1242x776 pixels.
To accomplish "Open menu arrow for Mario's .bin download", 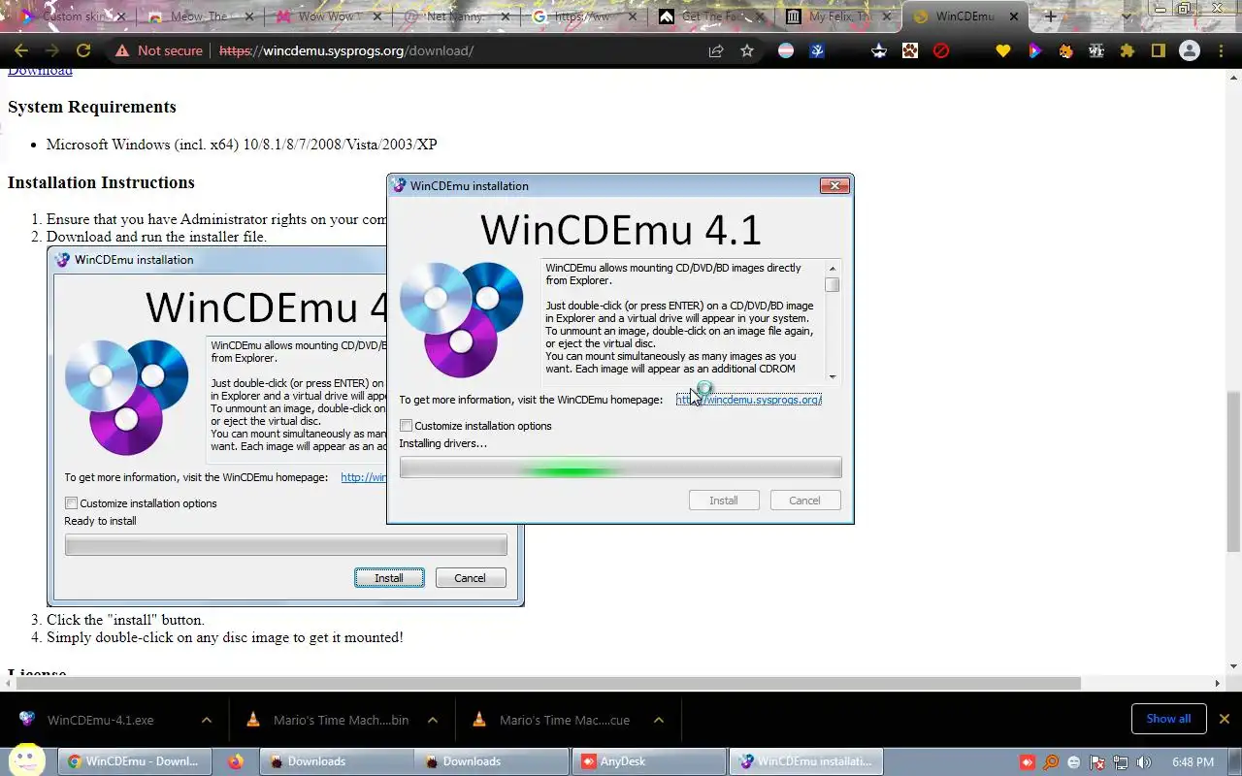I will click(x=433, y=720).
